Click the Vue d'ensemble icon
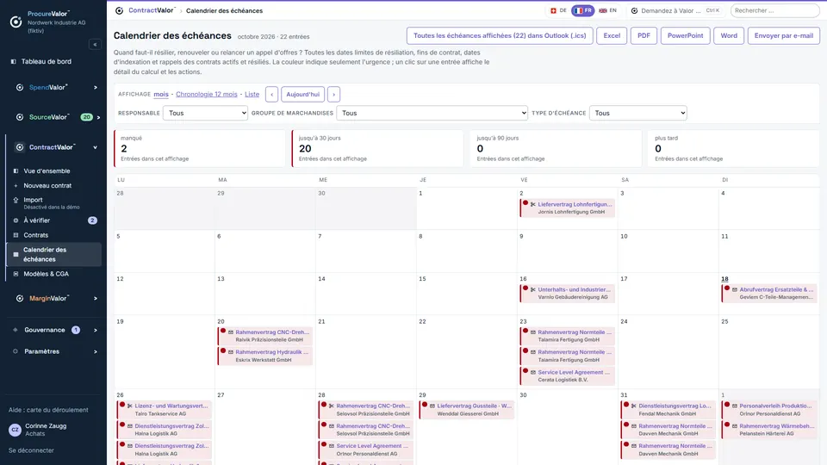This screenshot has width=827, height=465. click(16, 171)
